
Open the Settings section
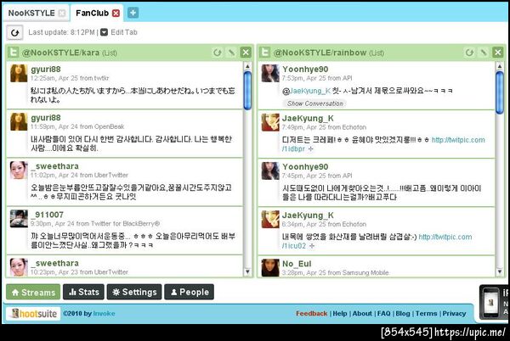point(134,292)
